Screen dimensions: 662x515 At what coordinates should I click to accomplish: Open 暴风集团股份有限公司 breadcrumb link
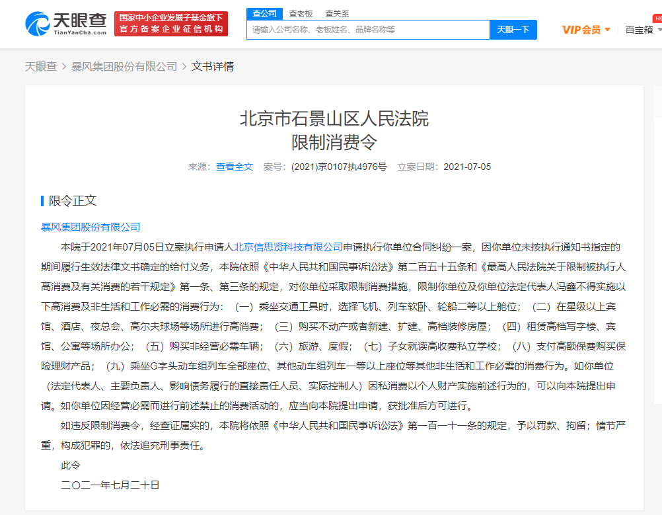click(x=124, y=67)
